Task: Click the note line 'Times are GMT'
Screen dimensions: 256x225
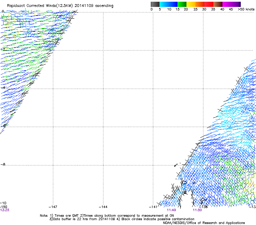Action: pos(67,216)
